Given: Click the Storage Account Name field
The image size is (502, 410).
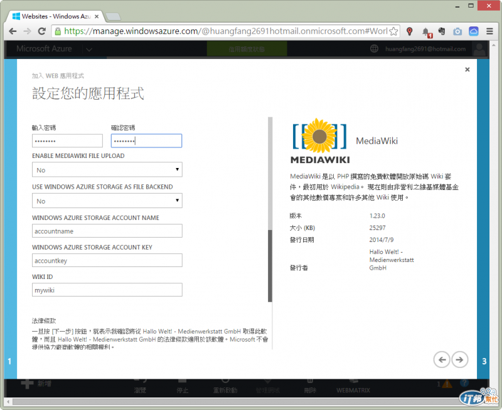Looking at the screenshot, I should pos(107,231).
